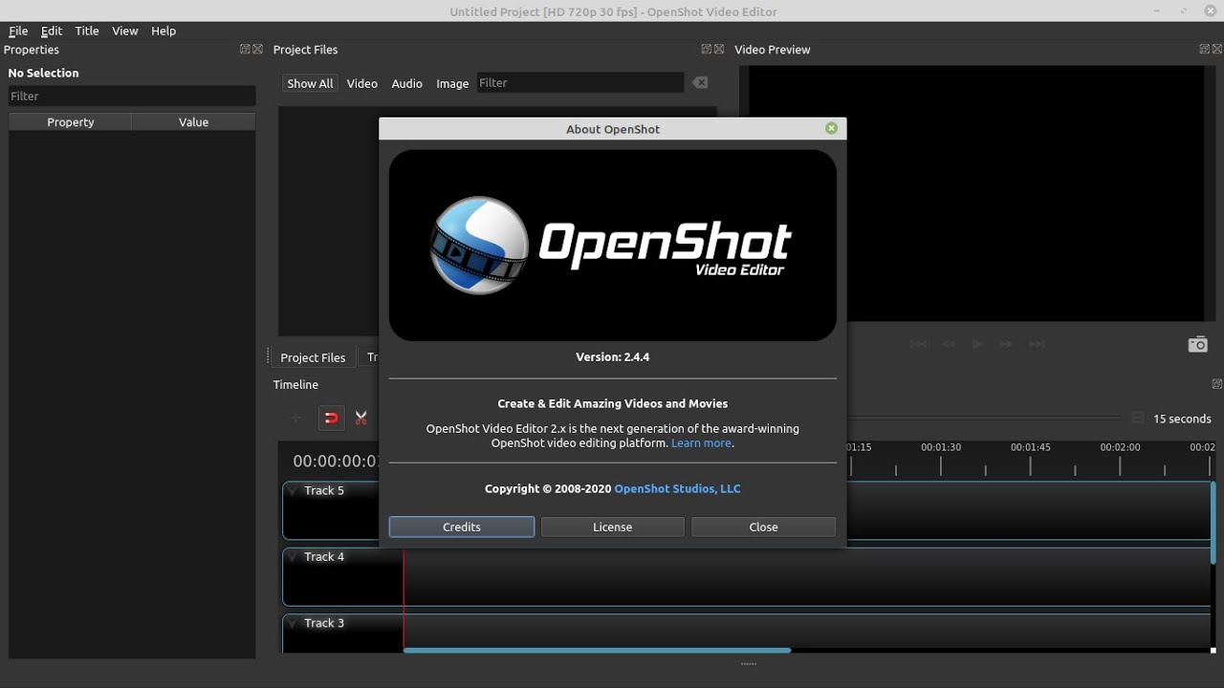This screenshot has height=688, width=1224.
Task: Close the Properties panel
Action: (257, 50)
